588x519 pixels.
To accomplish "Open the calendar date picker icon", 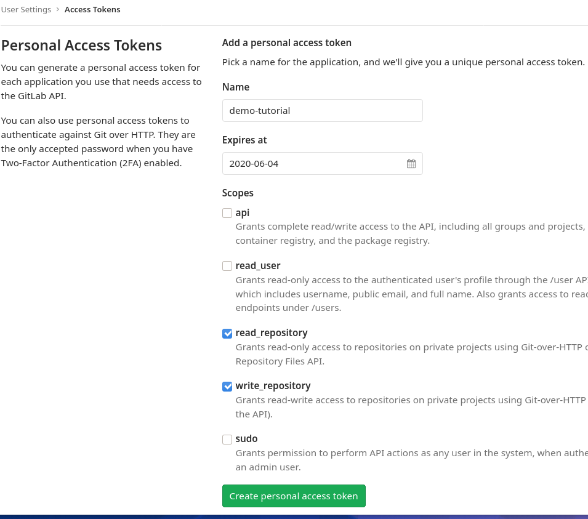I will coord(411,164).
